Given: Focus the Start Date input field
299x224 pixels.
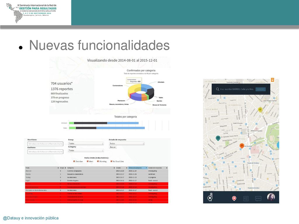Looking at the screenshot, I should pos(45,144).
